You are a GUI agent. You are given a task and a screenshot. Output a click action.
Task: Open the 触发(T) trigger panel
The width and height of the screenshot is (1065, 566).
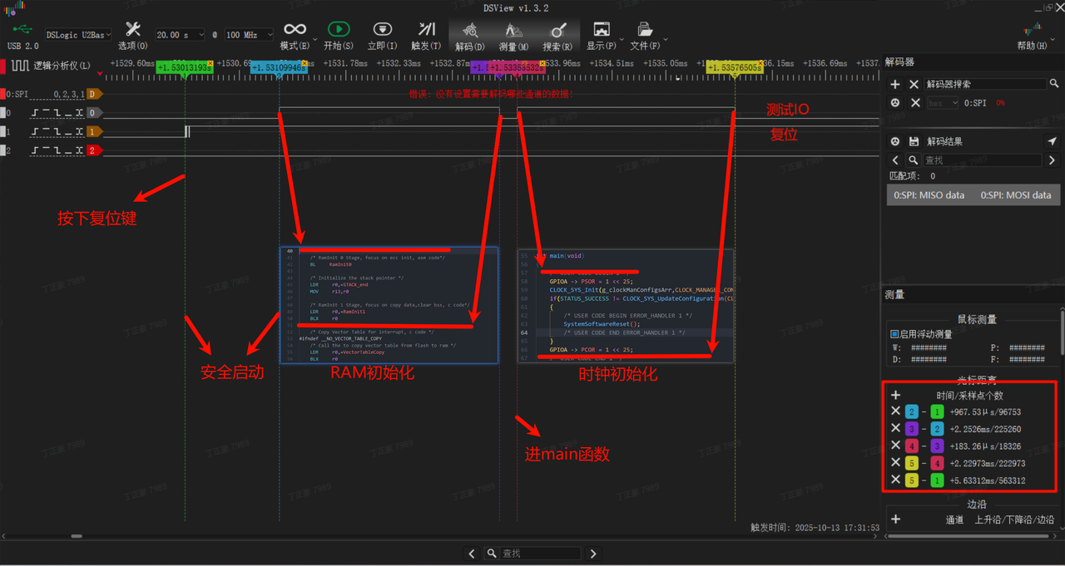pyautogui.click(x=427, y=34)
